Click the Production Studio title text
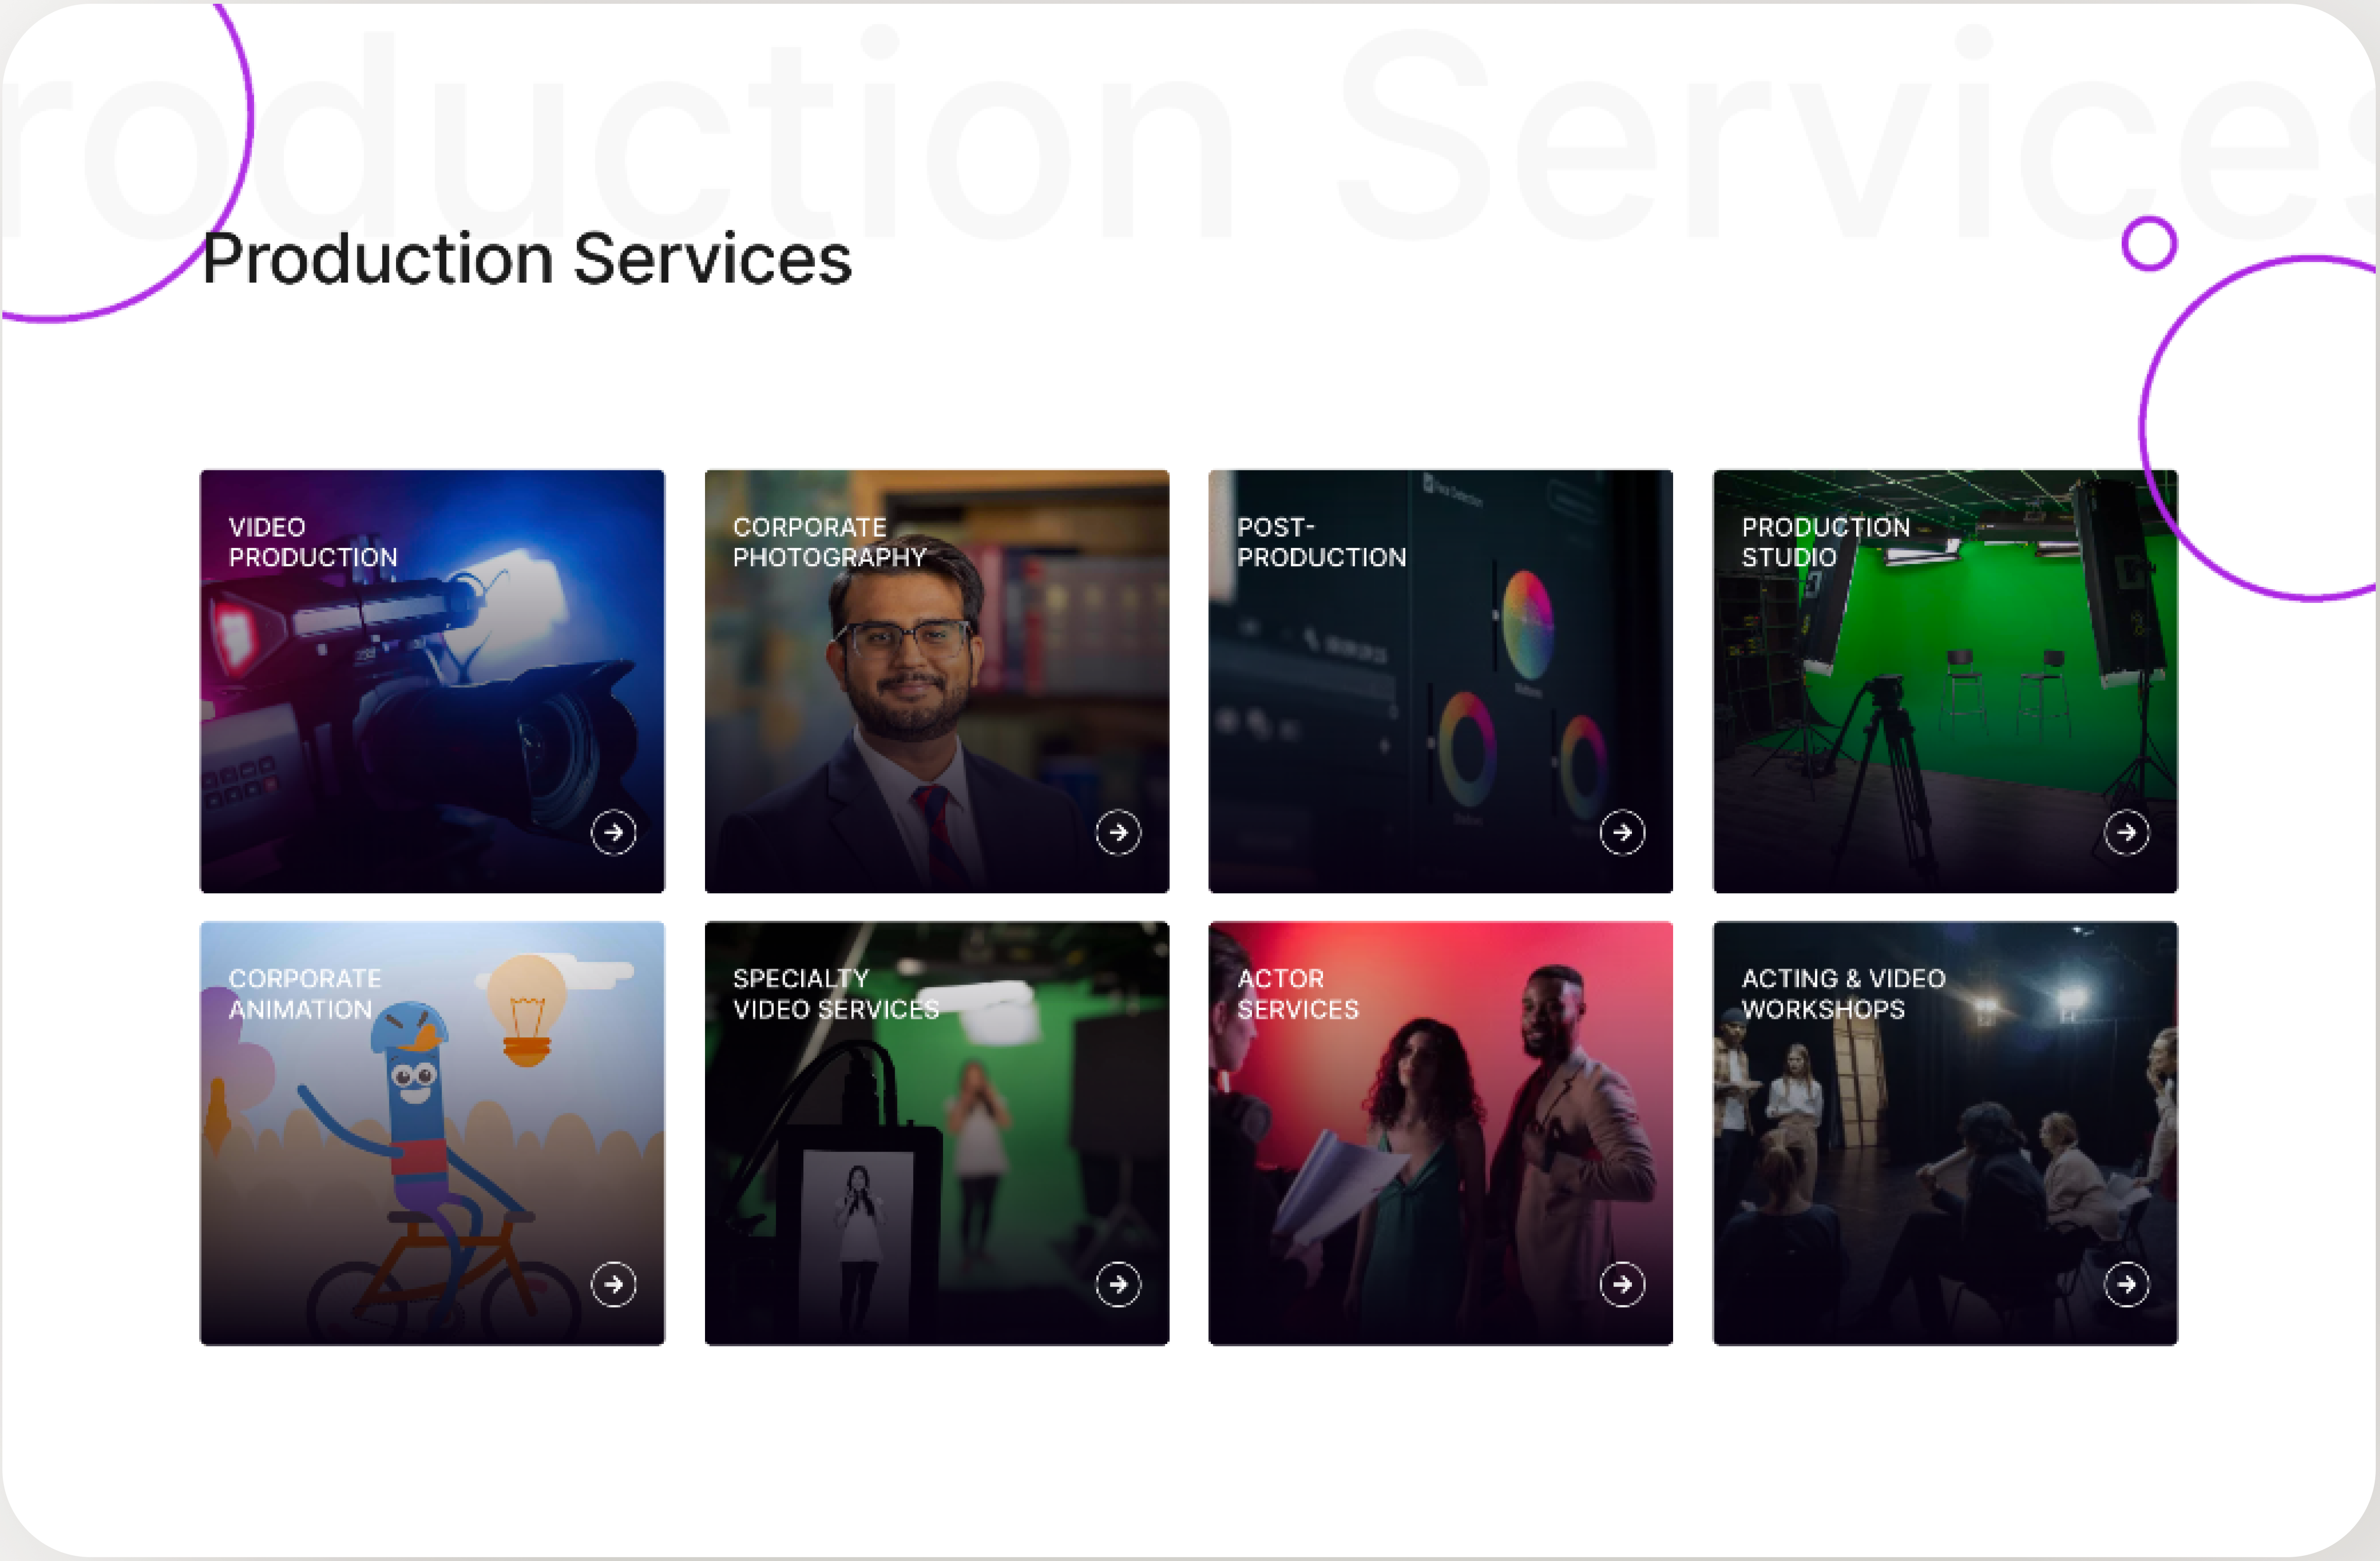Screen dimensions: 2380x1561 (x=1825, y=541)
